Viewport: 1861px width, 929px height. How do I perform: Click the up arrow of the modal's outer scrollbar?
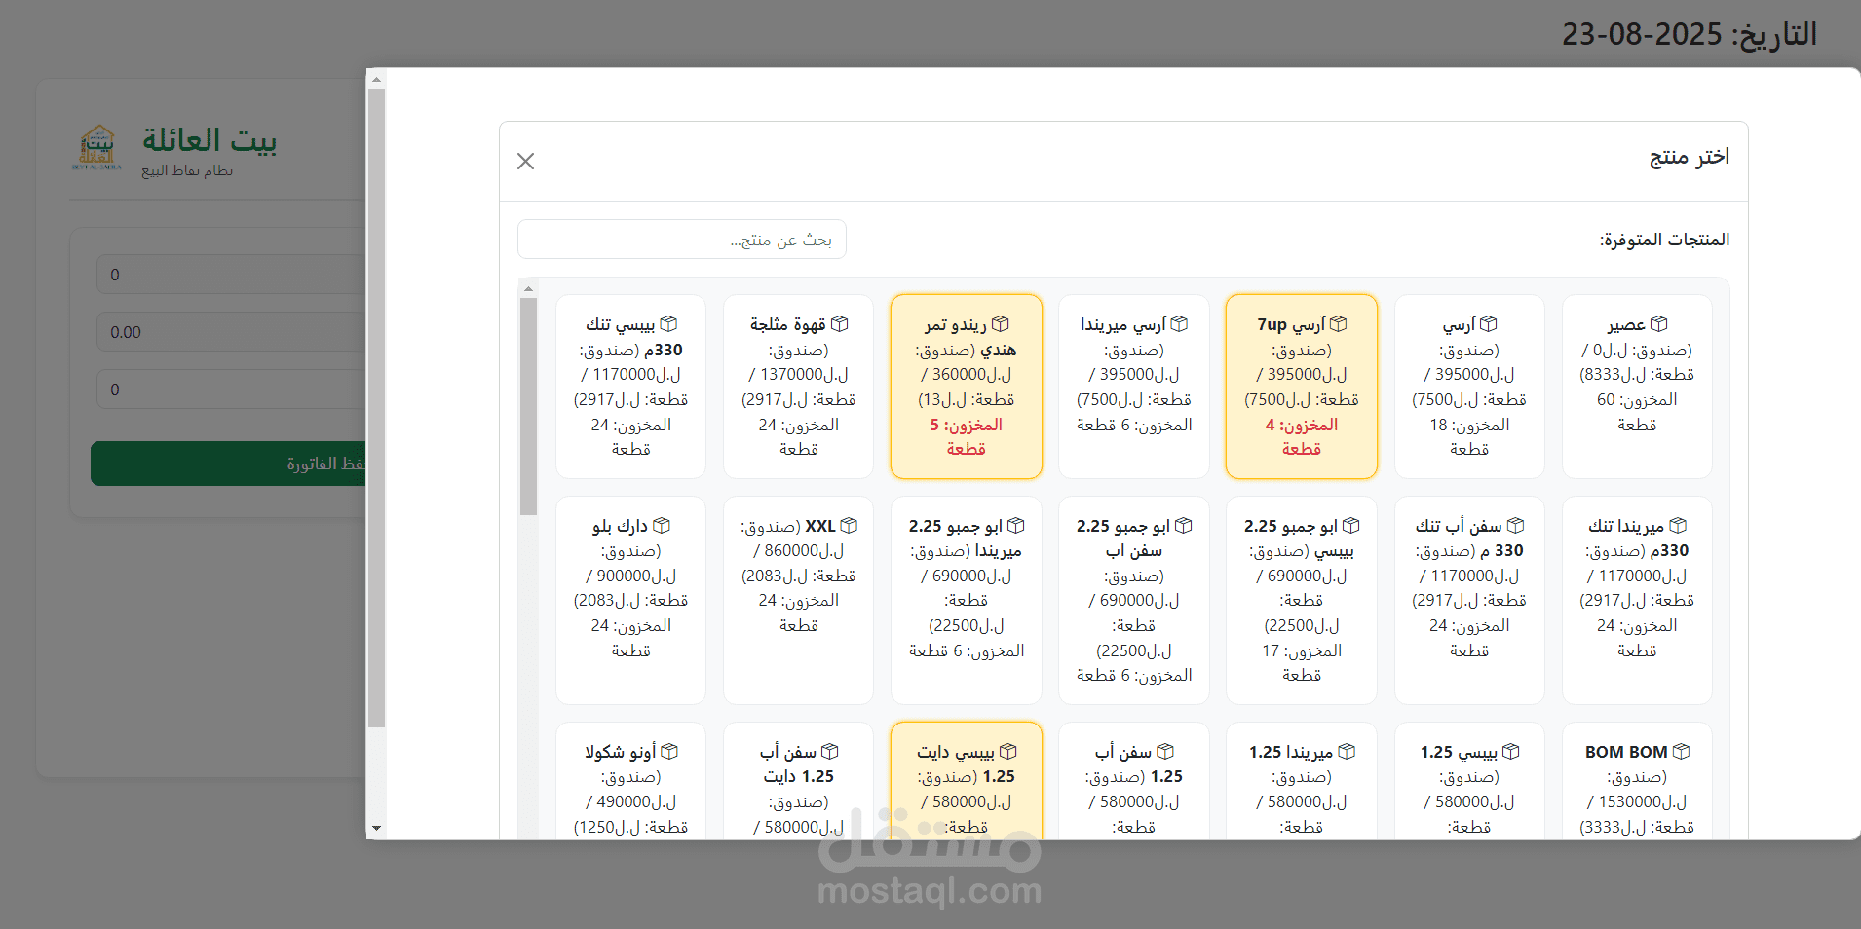click(376, 79)
